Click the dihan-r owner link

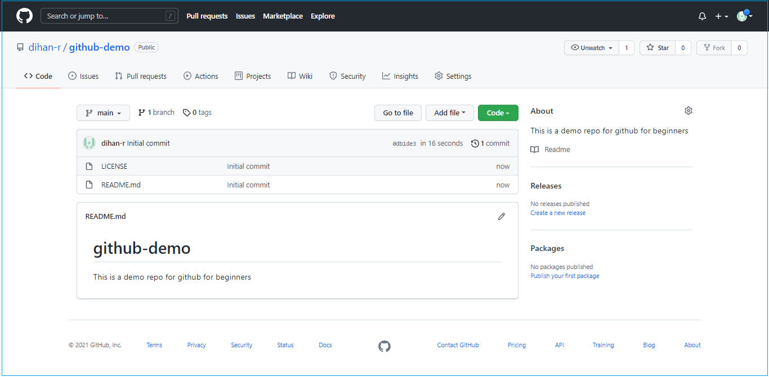click(44, 47)
